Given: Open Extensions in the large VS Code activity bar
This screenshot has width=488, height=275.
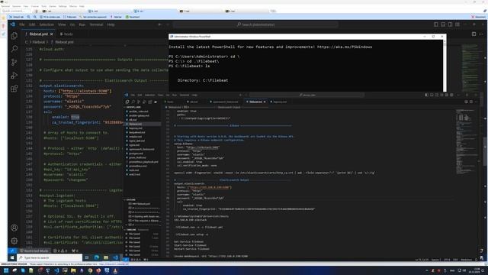Looking at the screenshot, I should (x=14, y=89).
